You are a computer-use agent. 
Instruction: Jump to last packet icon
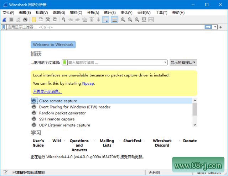[x=99, y=20]
